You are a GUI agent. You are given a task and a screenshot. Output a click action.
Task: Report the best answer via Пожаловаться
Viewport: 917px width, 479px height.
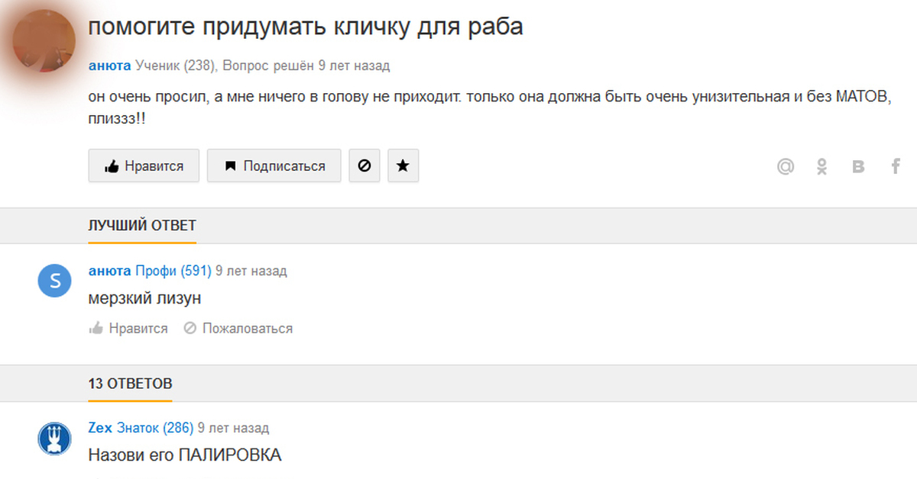tap(238, 329)
